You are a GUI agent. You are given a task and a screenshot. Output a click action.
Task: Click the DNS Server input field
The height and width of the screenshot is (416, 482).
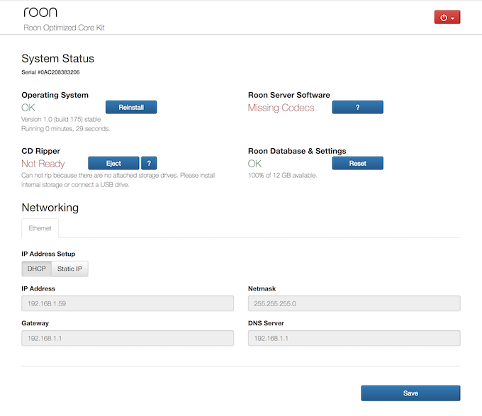tap(354, 338)
